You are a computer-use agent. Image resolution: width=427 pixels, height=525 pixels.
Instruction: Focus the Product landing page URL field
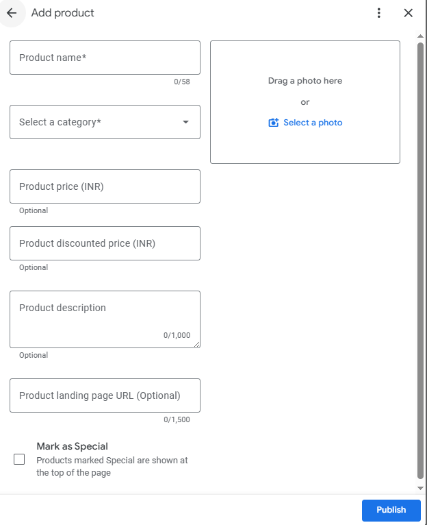click(x=105, y=395)
